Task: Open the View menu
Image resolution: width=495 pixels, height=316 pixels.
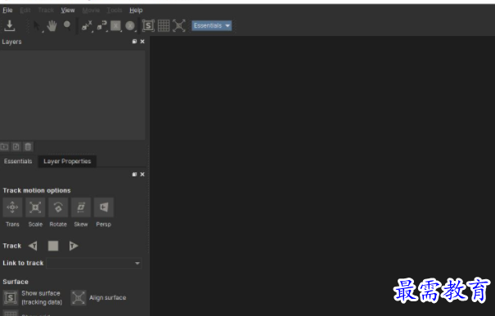Action: [68, 10]
